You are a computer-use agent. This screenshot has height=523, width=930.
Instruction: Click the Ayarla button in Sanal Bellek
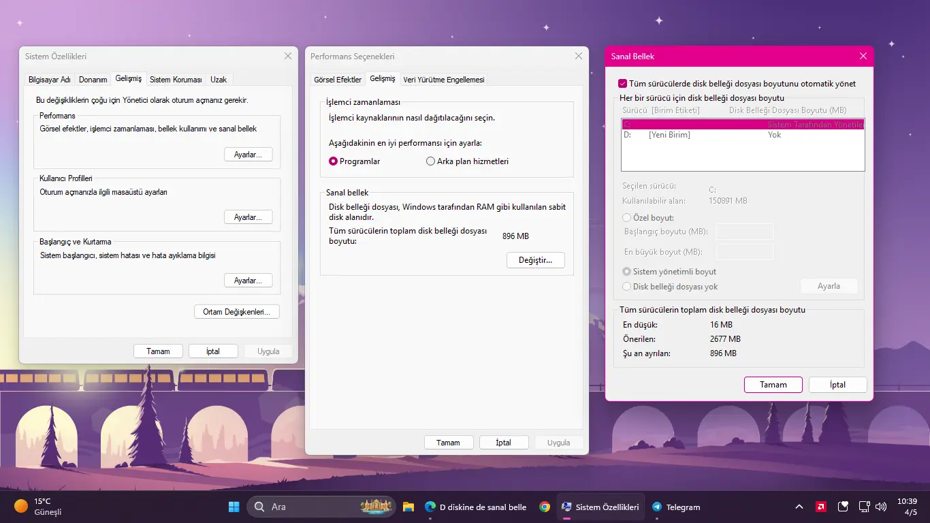[829, 286]
